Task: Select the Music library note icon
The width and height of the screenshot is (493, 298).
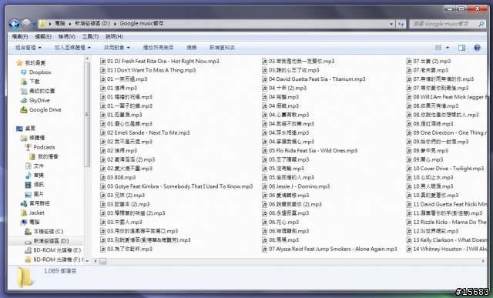Action: coord(28,176)
